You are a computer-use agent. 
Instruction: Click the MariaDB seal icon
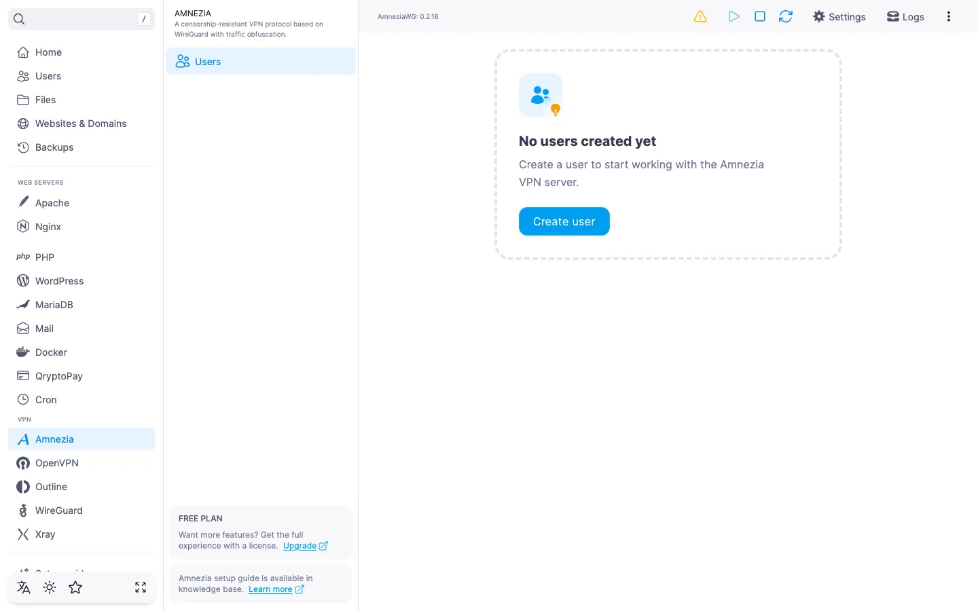tap(23, 305)
